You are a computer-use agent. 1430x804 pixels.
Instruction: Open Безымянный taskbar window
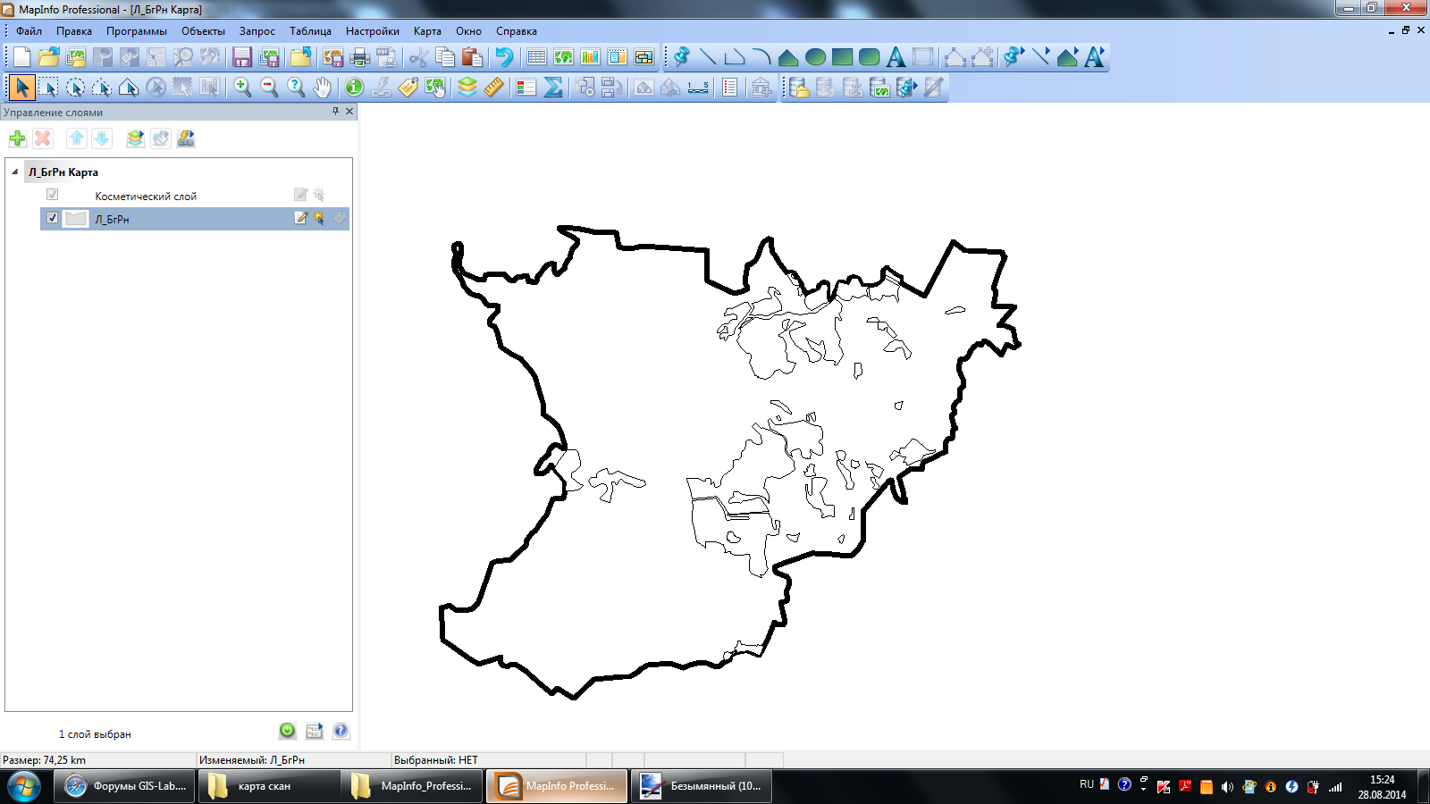[702, 786]
